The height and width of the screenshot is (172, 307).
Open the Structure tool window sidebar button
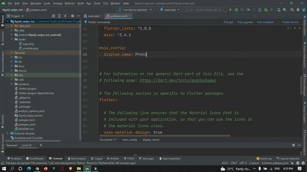2,38
